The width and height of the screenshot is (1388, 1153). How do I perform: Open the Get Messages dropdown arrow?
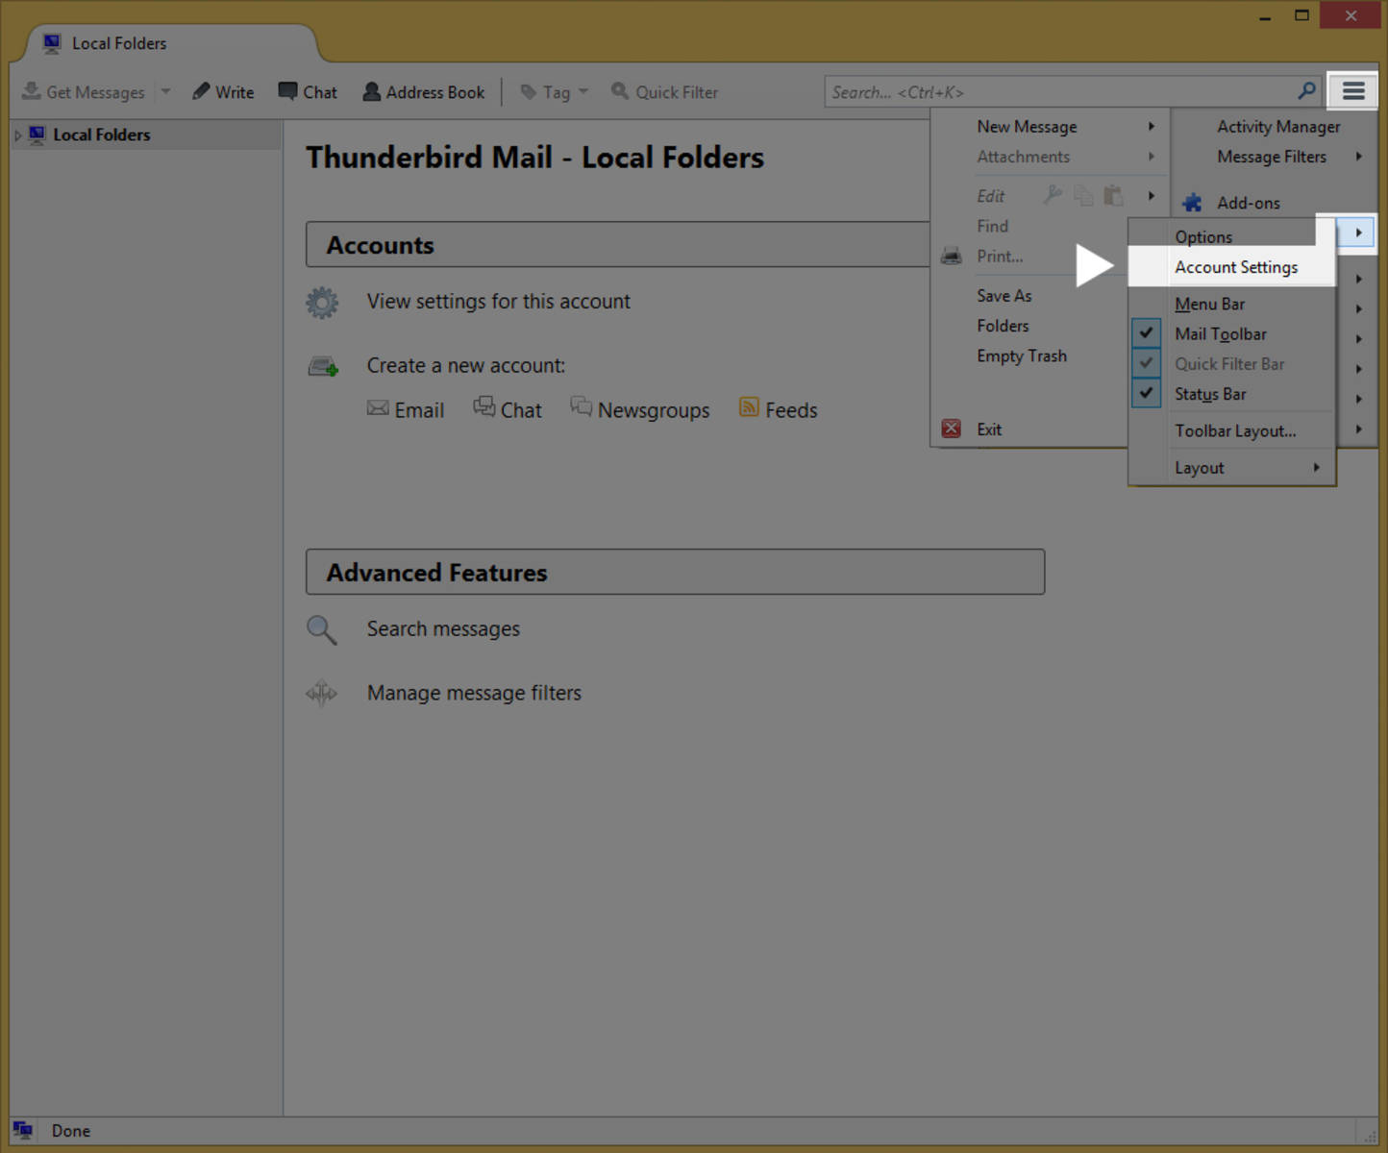click(x=165, y=92)
